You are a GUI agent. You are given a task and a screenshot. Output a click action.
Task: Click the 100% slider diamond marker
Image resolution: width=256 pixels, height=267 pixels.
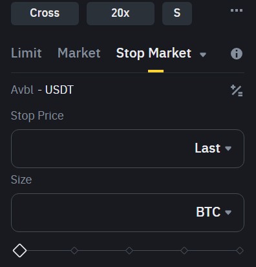(x=240, y=251)
